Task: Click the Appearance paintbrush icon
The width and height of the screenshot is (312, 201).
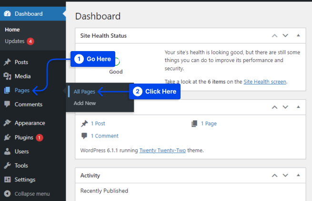Action: point(7,123)
